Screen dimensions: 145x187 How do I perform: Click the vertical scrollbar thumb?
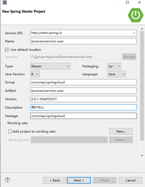tap(142, 86)
